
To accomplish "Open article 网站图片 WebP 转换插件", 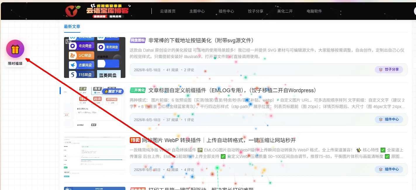I will click(x=219, y=140).
